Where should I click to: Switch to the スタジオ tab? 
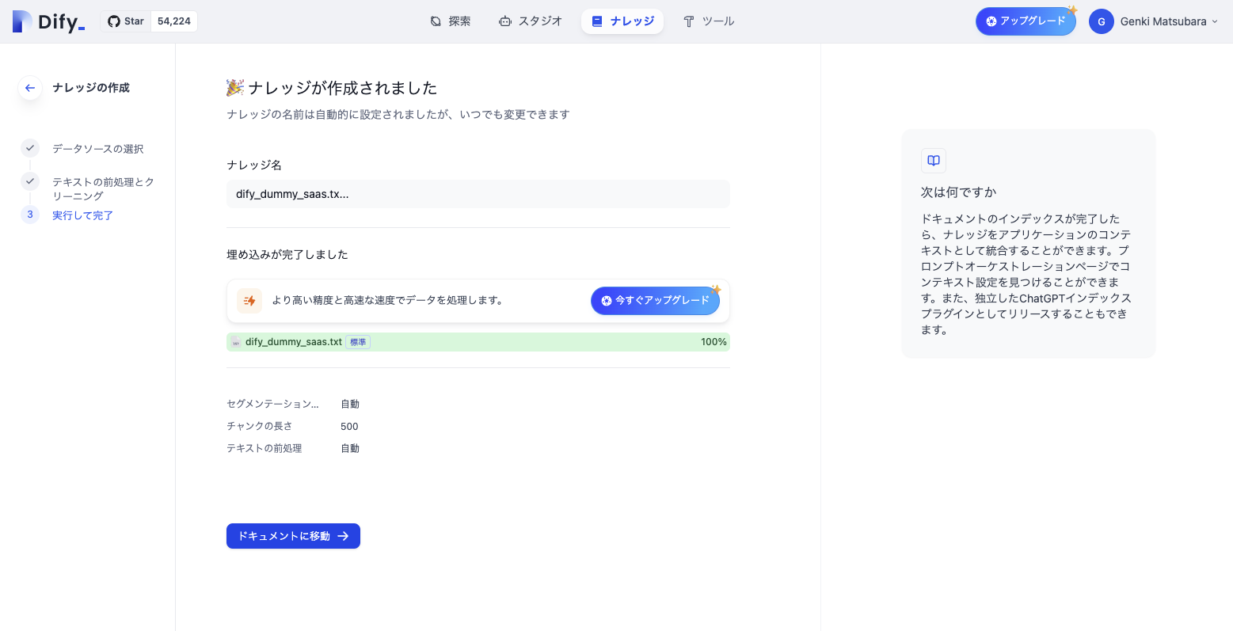click(531, 21)
